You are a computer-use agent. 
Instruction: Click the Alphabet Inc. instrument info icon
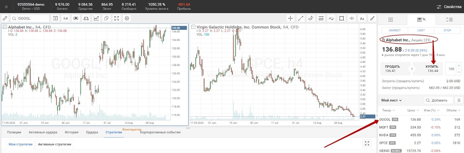tap(383, 40)
